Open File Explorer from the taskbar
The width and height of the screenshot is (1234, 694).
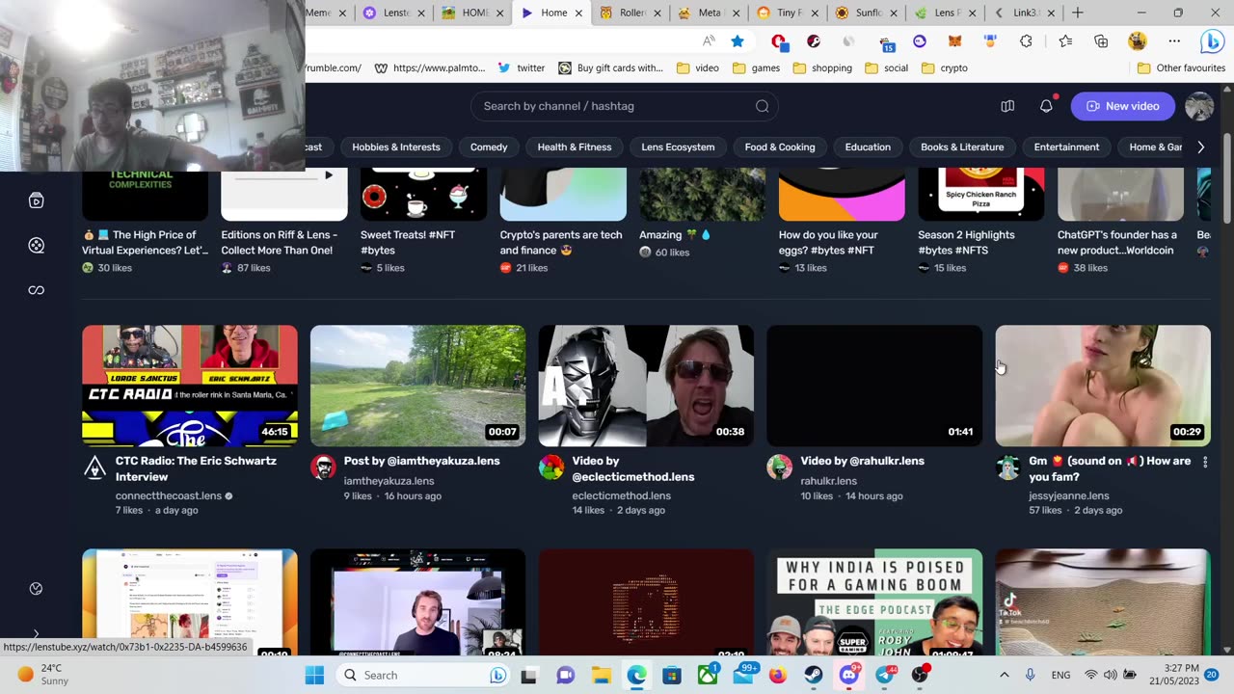601,675
